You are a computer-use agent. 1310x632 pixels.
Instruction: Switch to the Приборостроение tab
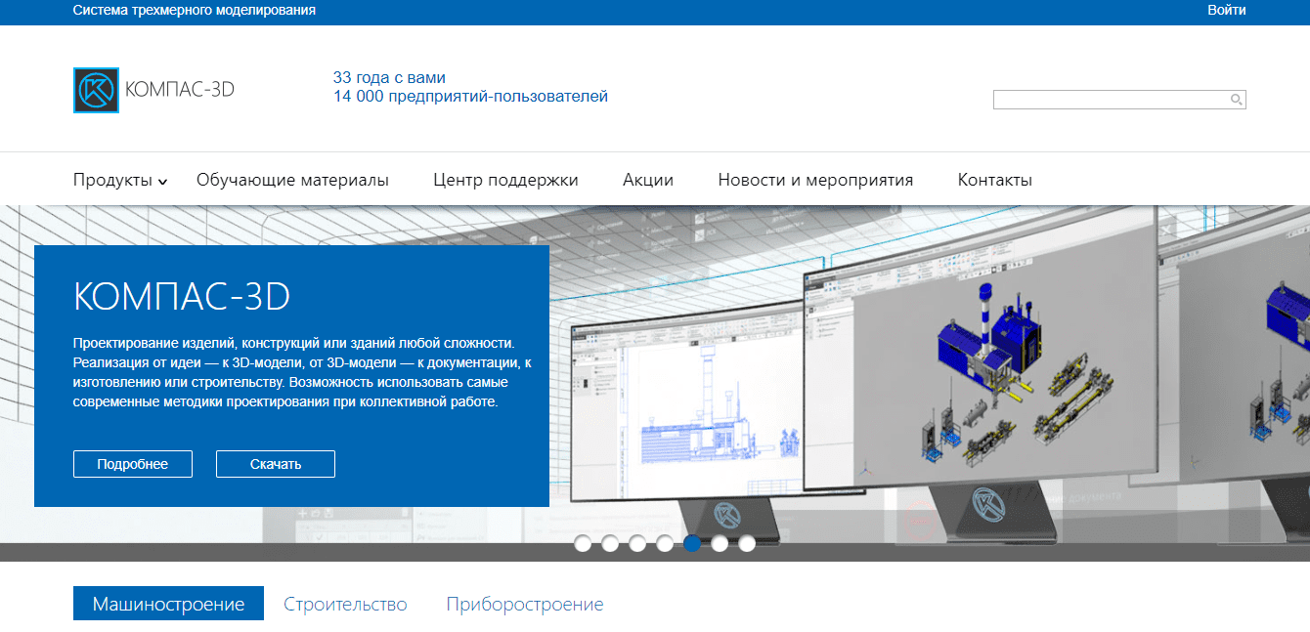525,605
